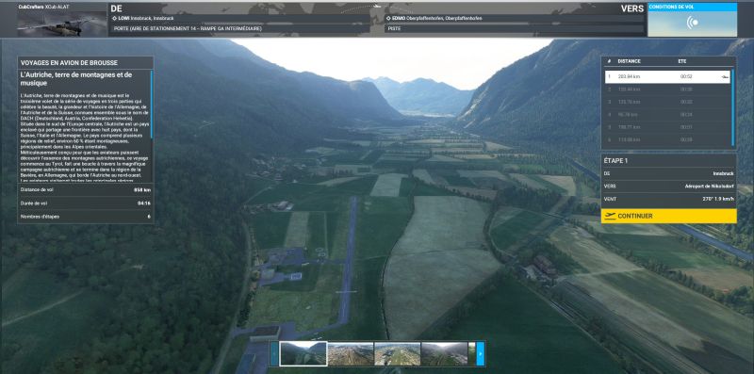Click the VENT 270° wind row
The image size is (754, 374).
(668, 199)
